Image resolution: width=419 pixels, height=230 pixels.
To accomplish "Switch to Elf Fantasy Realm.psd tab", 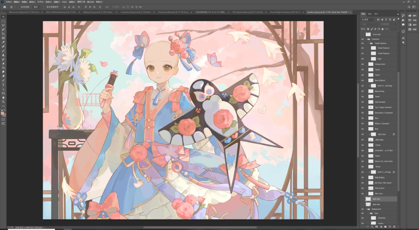I will tap(248, 12).
